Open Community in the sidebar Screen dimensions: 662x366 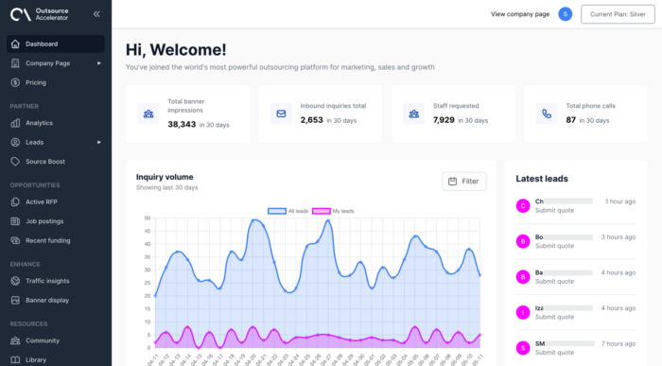56,340
